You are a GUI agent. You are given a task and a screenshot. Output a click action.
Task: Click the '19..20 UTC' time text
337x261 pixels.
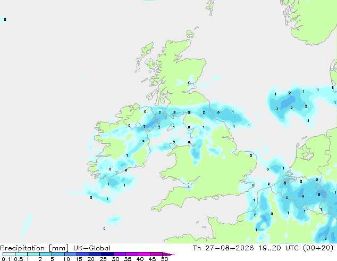pos(279,248)
